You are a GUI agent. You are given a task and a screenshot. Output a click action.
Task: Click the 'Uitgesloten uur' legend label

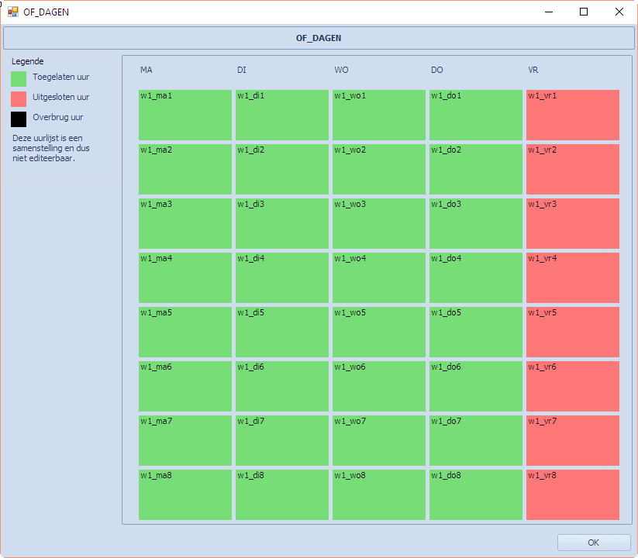[61, 97]
